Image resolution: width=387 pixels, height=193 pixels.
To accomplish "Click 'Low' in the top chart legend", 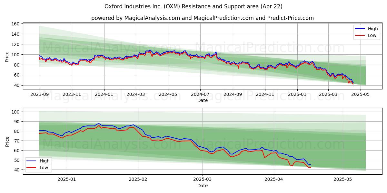I will point(372,35).
